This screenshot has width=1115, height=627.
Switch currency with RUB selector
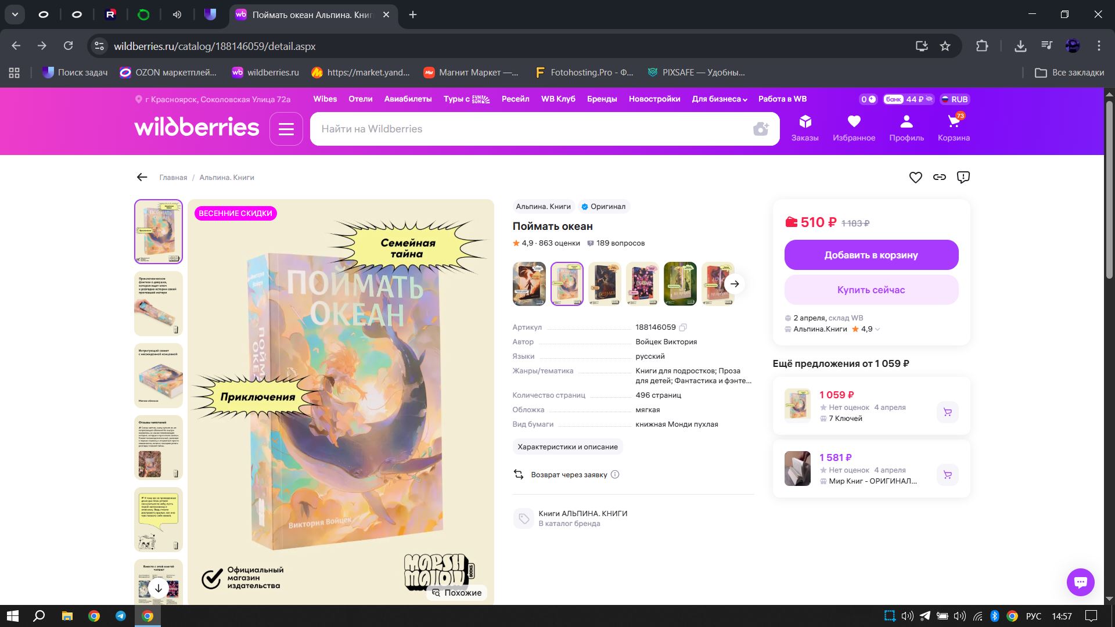[954, 99]
